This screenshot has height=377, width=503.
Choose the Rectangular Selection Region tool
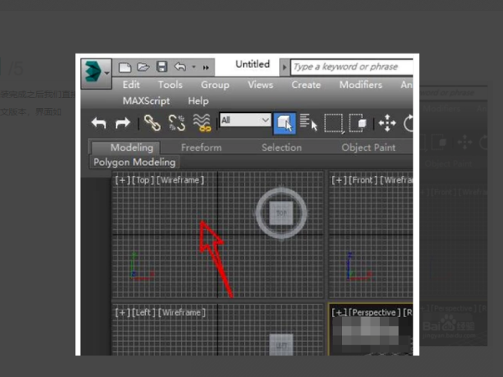pos(334,123)
